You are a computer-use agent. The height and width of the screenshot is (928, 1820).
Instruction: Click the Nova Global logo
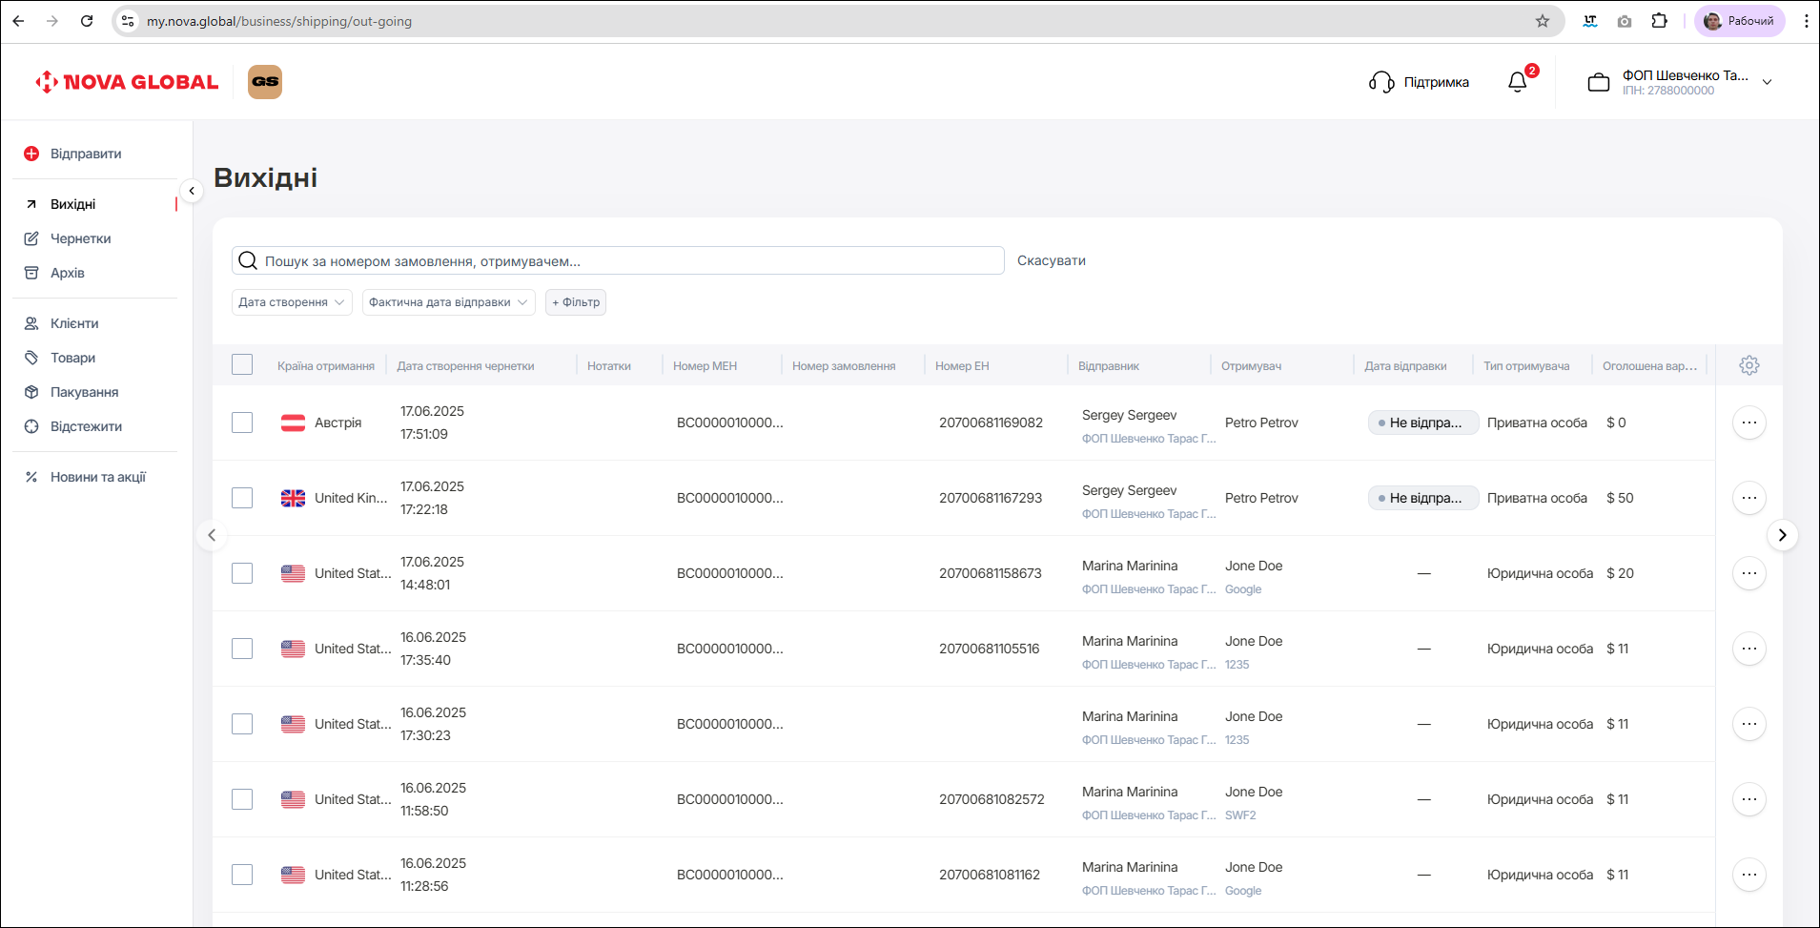tap(127, 82)
